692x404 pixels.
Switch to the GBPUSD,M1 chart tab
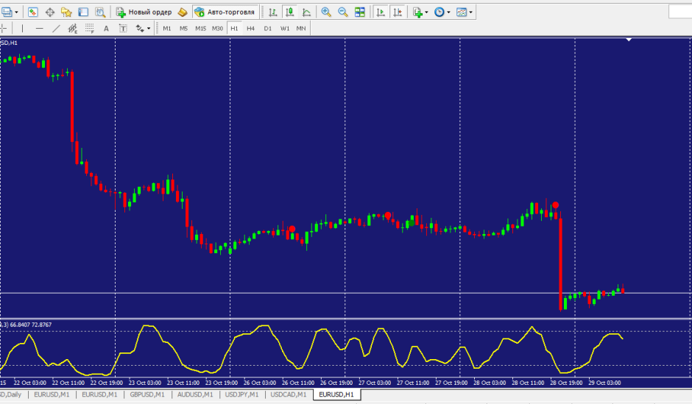point(147,395)
